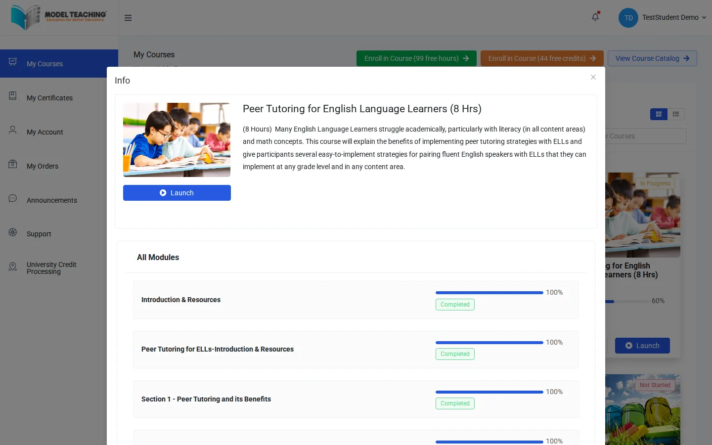
Task: Launch the course from the Info dialog
Action: pyautogui.click(x=177, y=193)
